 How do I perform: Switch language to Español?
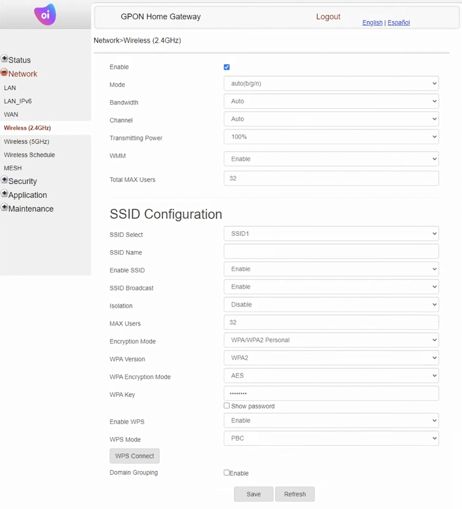coord(399,22)
